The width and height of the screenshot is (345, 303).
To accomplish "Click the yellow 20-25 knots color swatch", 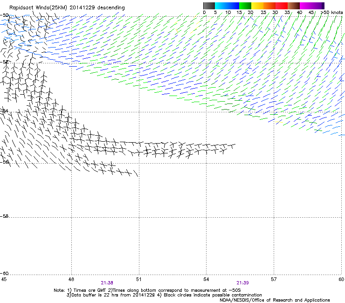I will click(x=257, y=6).
